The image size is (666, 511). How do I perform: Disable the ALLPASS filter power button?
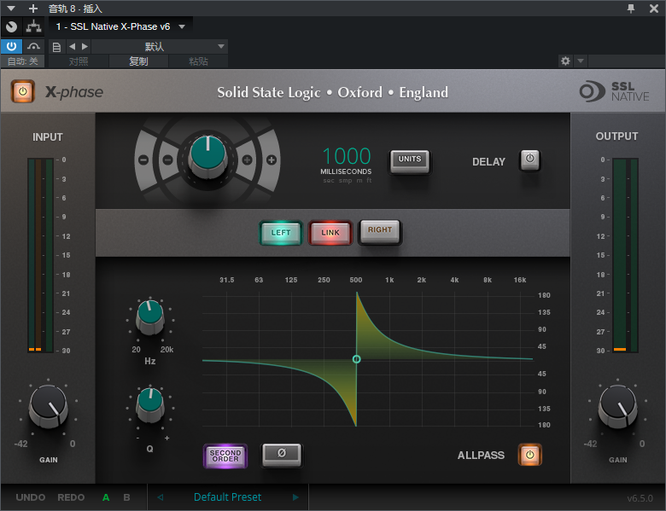[529, 455]
